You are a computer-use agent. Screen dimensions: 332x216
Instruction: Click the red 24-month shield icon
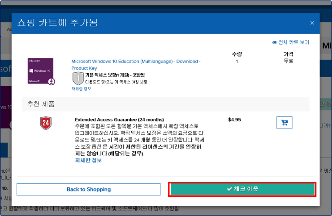[46, 123]
